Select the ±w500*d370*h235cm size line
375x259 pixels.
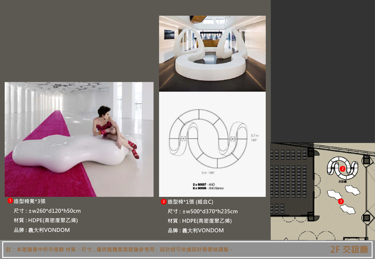pos(202,212)
